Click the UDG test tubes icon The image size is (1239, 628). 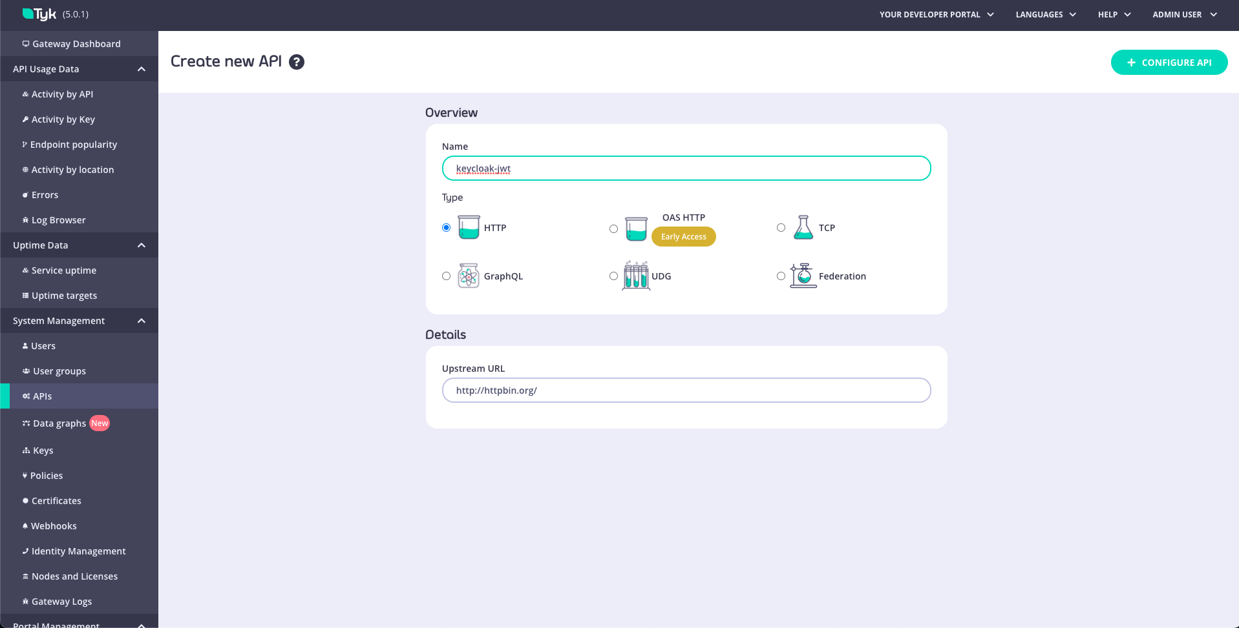pos(636,276)
